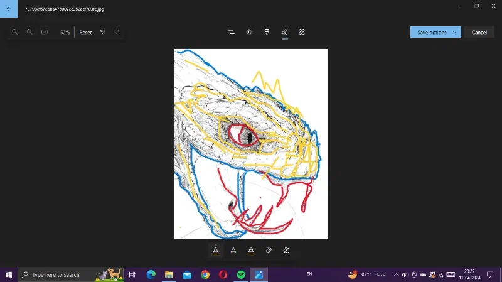
Task: Open Spotify from the taskbar
Action: tap(241, 274)
